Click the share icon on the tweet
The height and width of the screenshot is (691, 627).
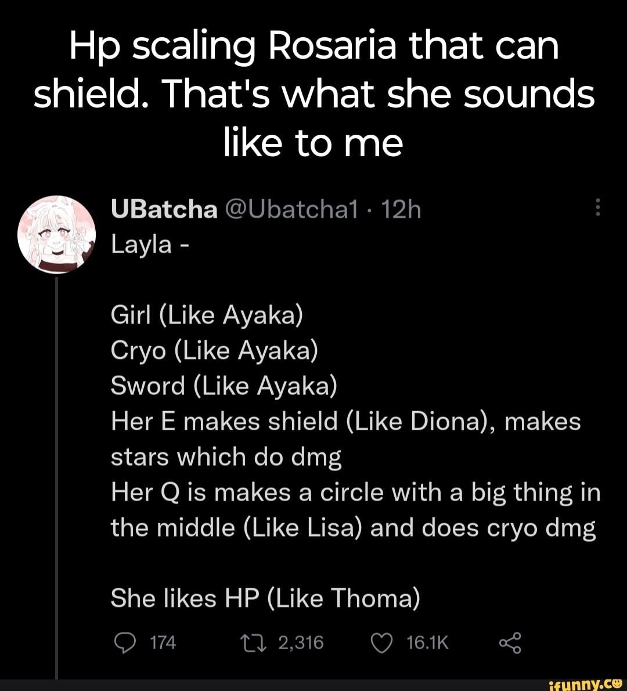[x=510, y=643]
